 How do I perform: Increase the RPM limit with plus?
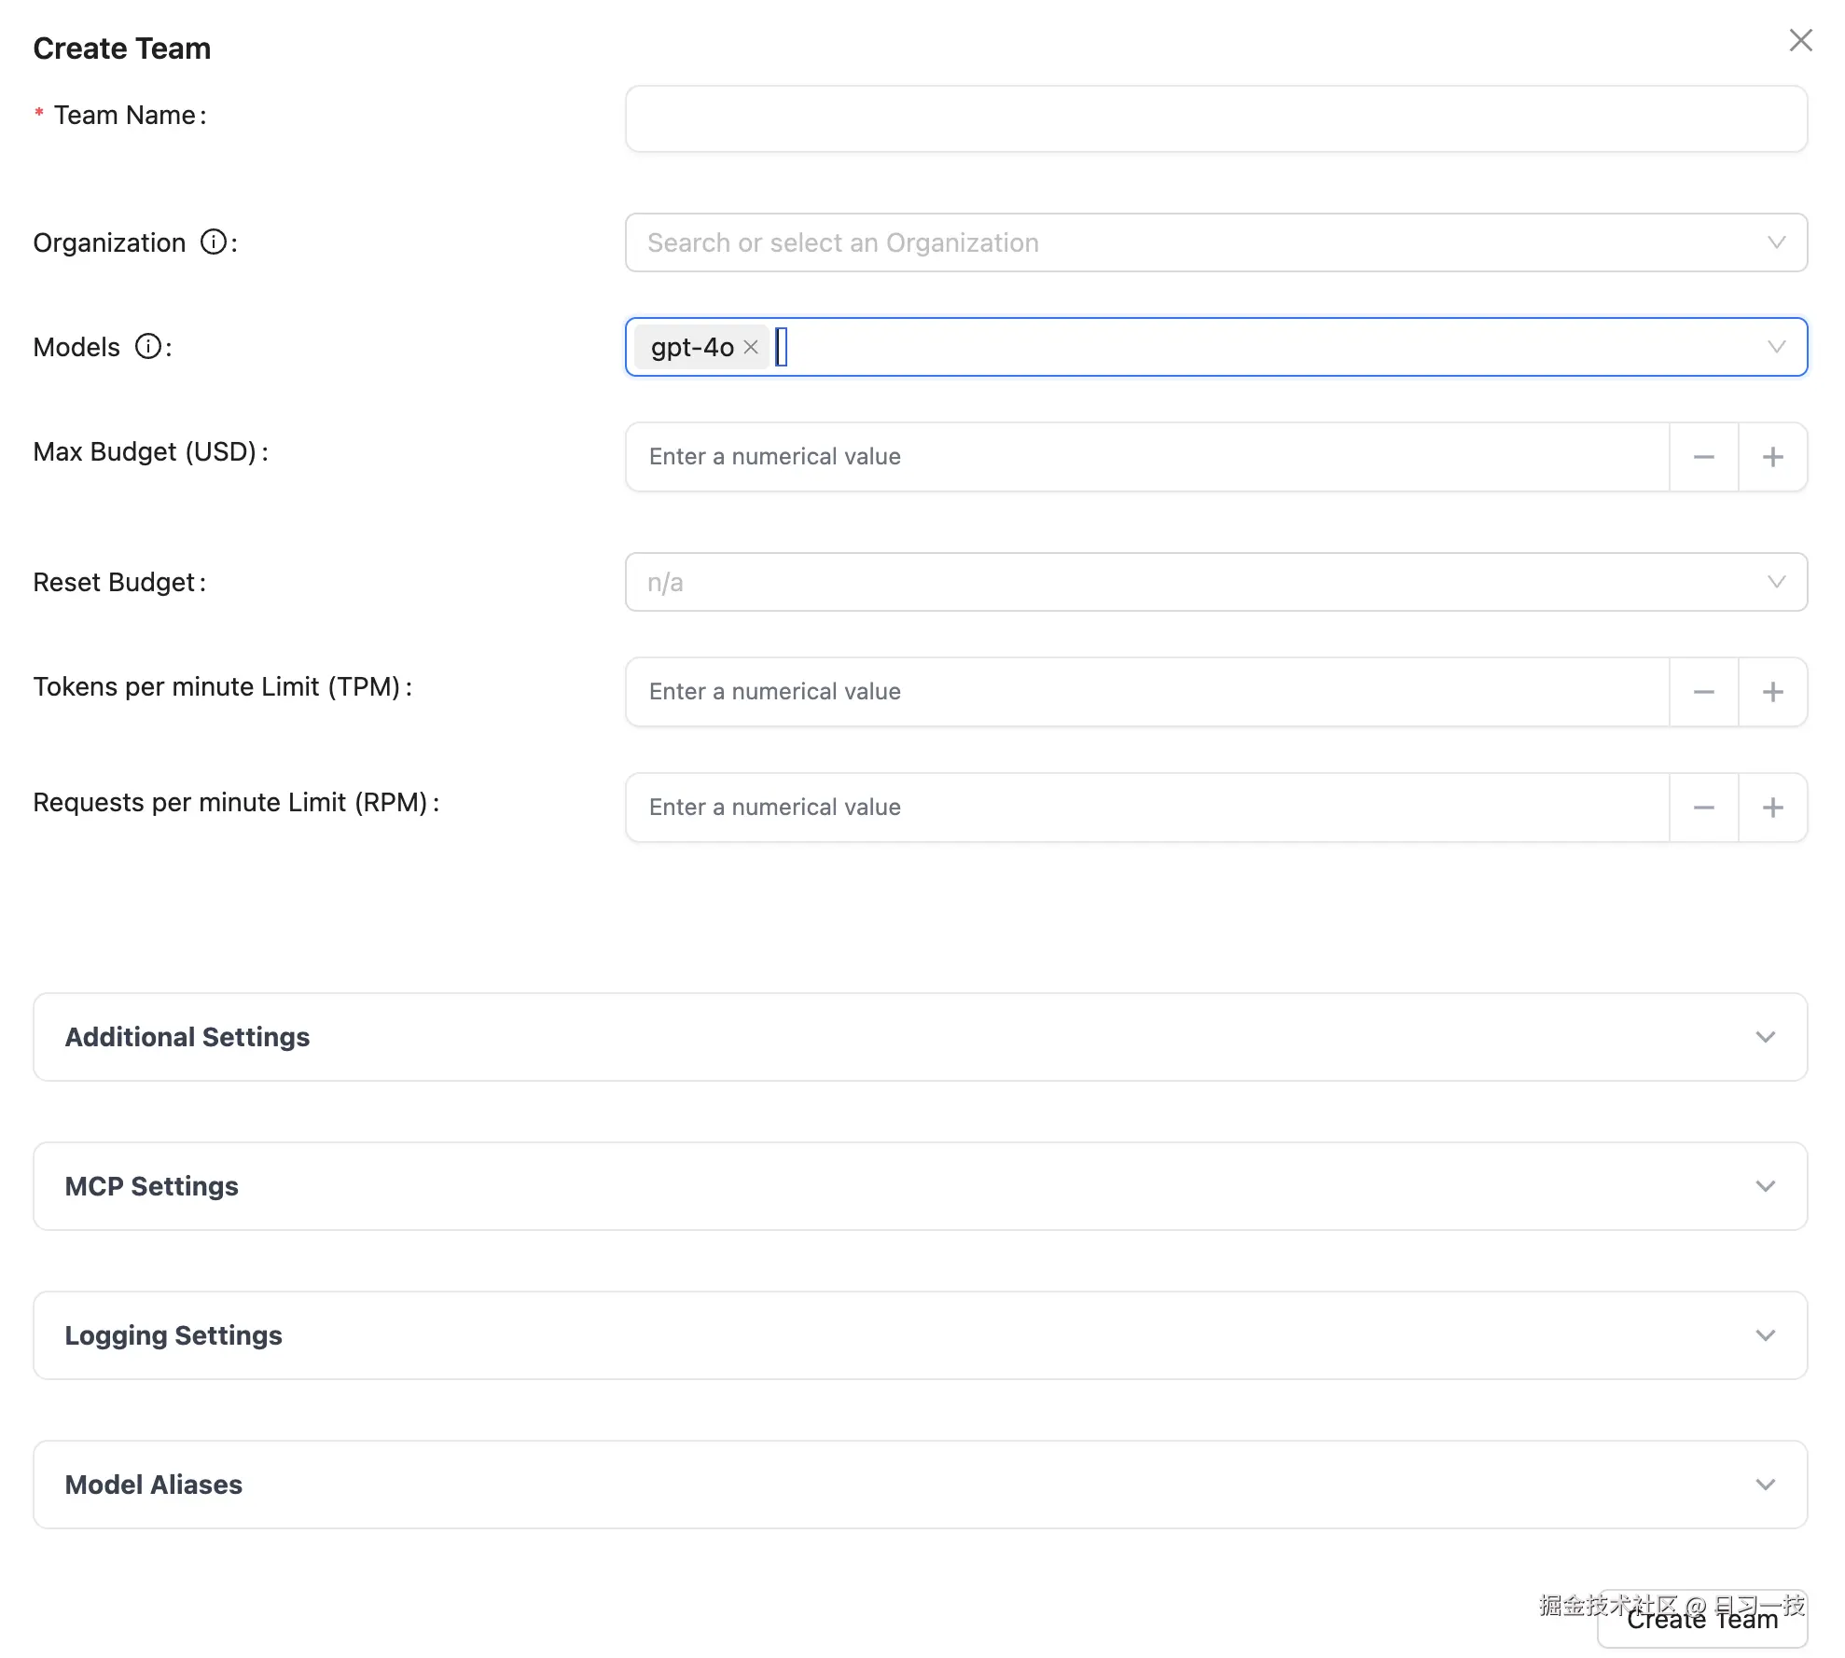[1772, 808]
